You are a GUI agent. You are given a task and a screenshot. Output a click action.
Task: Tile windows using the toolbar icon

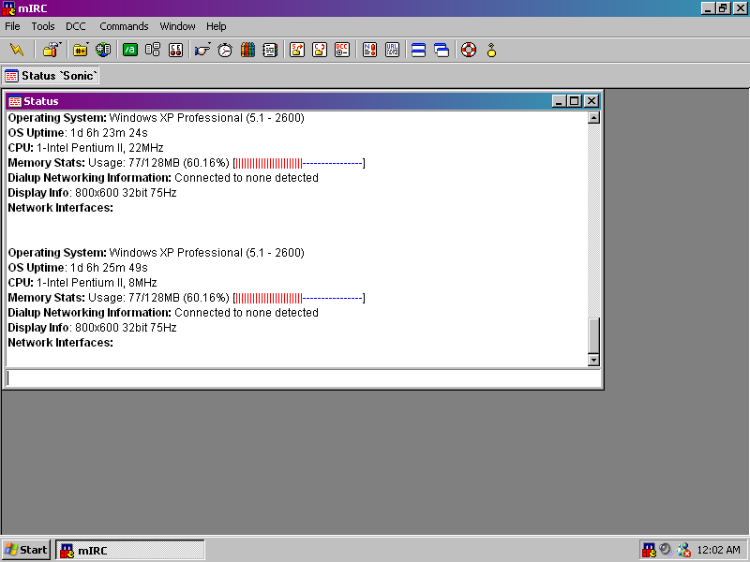pos(419,50)
